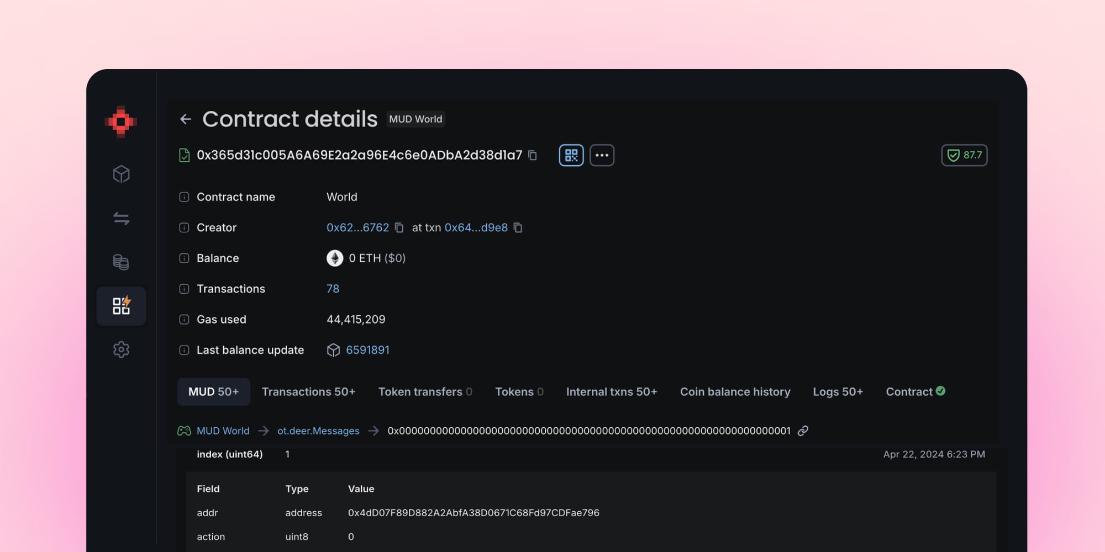Image resolution: width=1105 pixels, height=552 pixels.
Task: Switch to the Tokens tab
Action: tap(519, 392)
